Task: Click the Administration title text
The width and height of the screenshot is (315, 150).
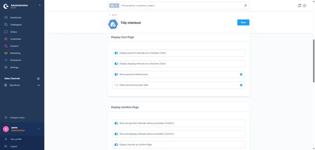Action: click(19, 5)
